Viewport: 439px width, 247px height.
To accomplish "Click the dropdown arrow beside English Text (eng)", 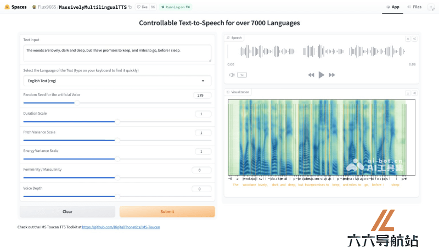I will (203, 81).
